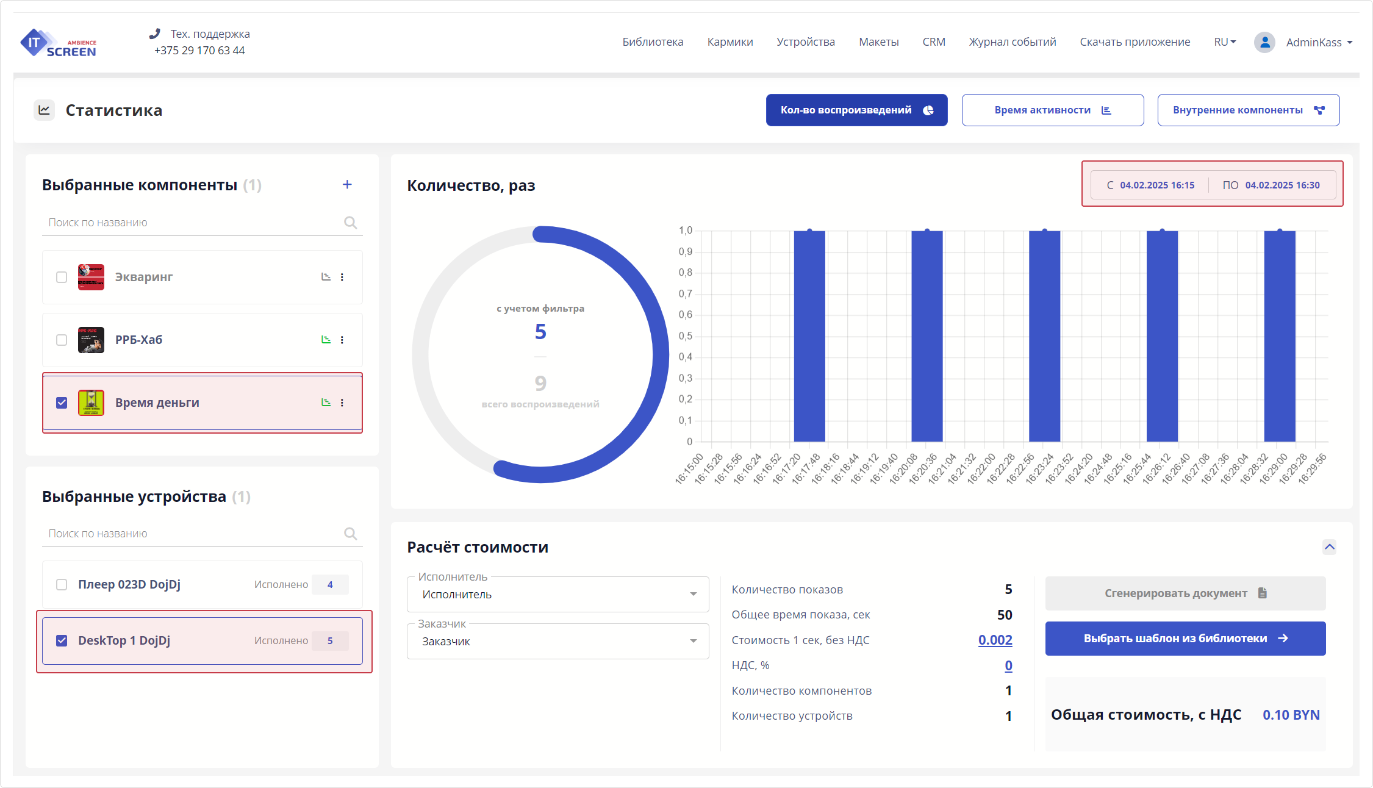
Task: Click the AdminKass user avatar icon
Action: [1264, 42]
